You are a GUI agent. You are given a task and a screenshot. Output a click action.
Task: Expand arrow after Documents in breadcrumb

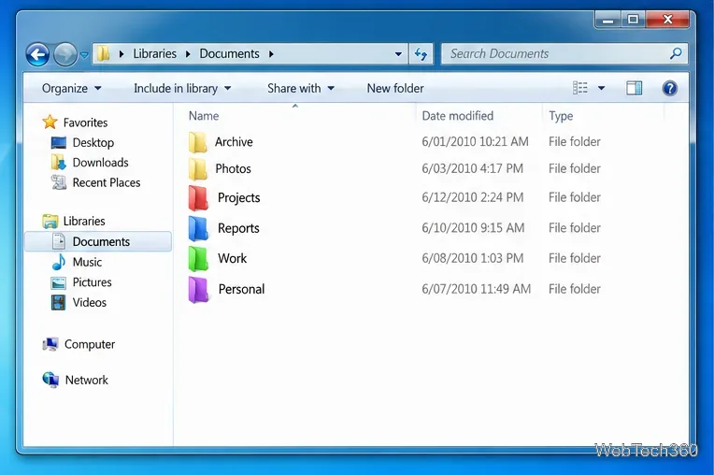point(271,54)
